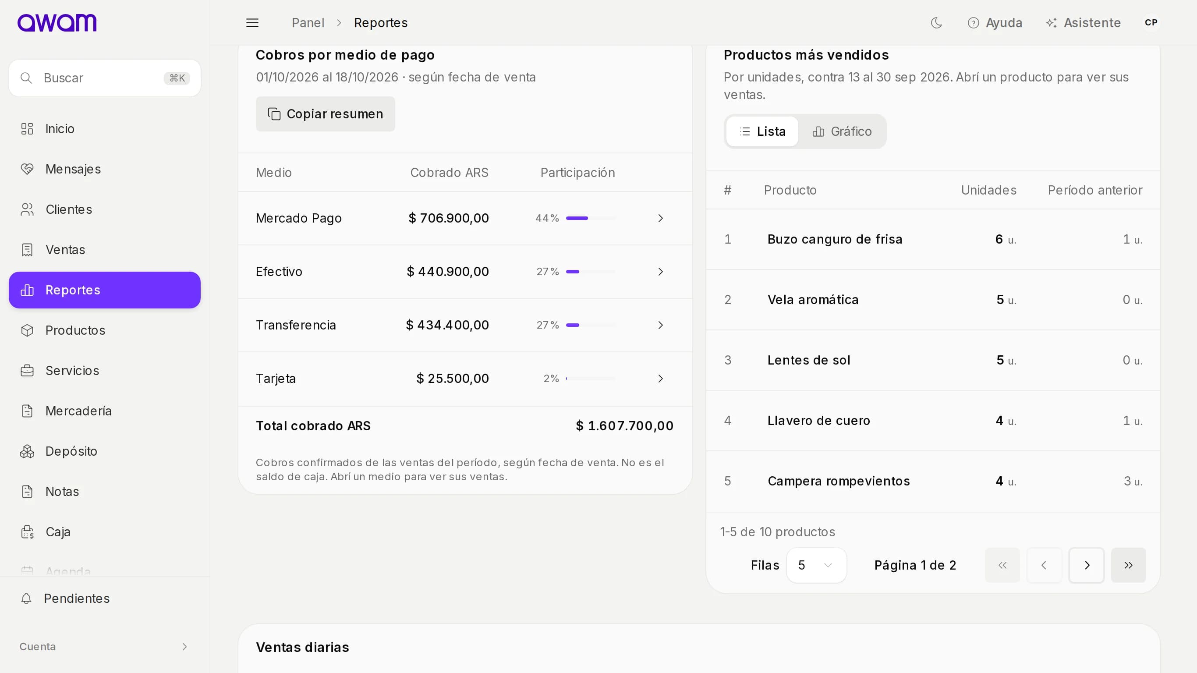Click Producto column header
This screenshot has height=673, width=1197.
[x=790, y=190]
